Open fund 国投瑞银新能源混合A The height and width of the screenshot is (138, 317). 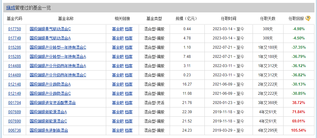(48, 112)
